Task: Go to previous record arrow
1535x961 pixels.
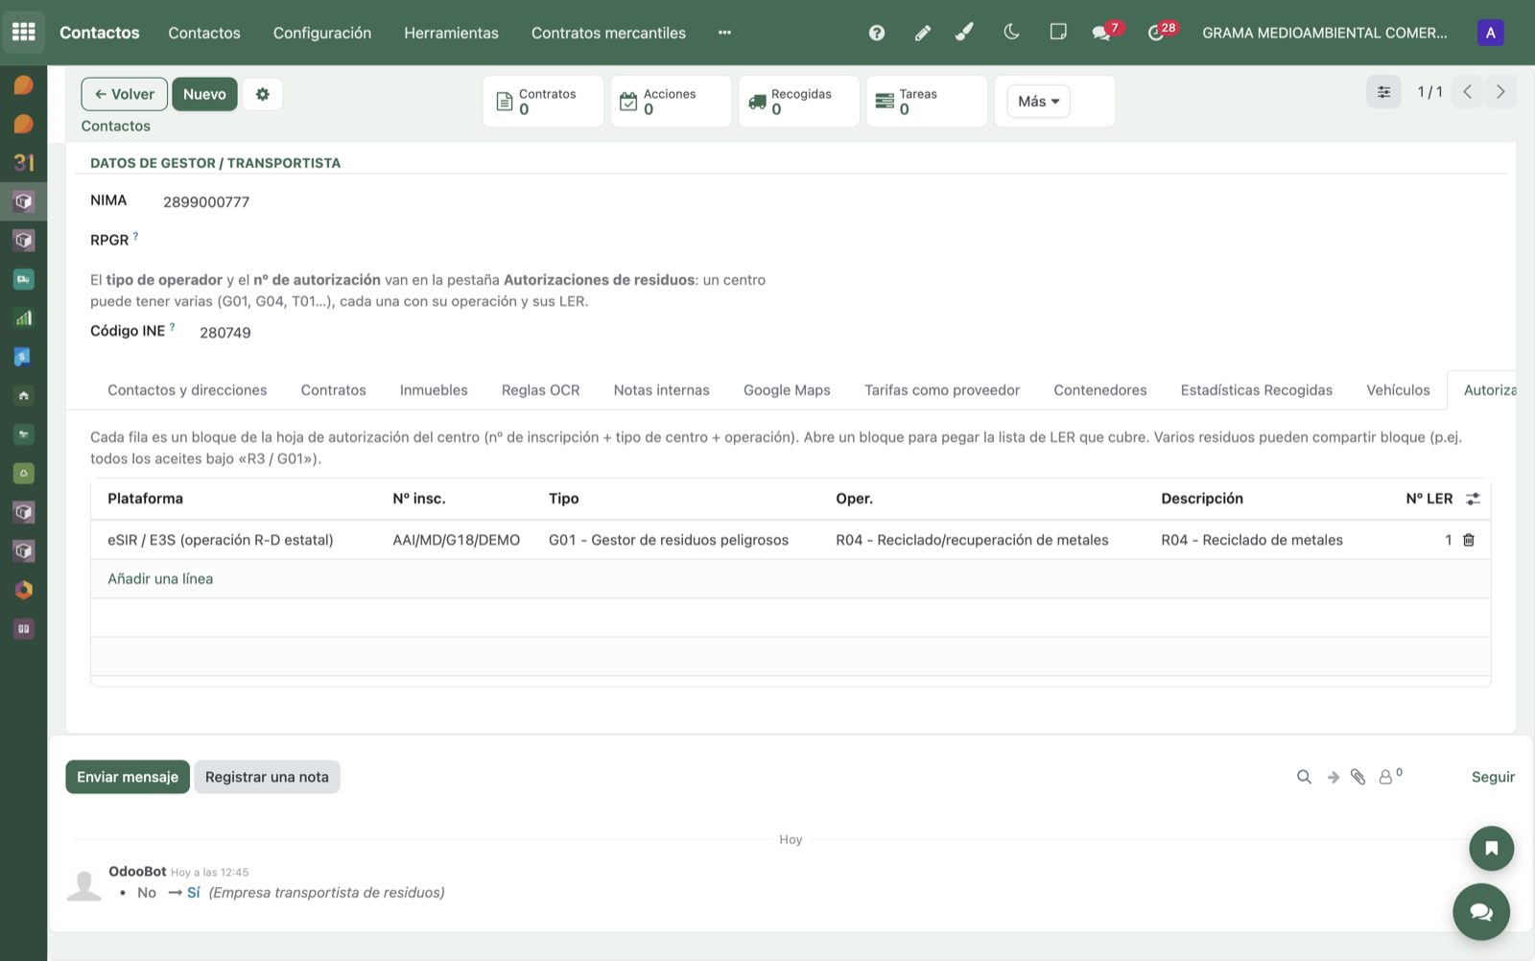Action: [1467, 92]
